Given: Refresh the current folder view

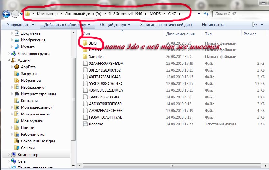Looking at the screenshot, I should point(206,14).
